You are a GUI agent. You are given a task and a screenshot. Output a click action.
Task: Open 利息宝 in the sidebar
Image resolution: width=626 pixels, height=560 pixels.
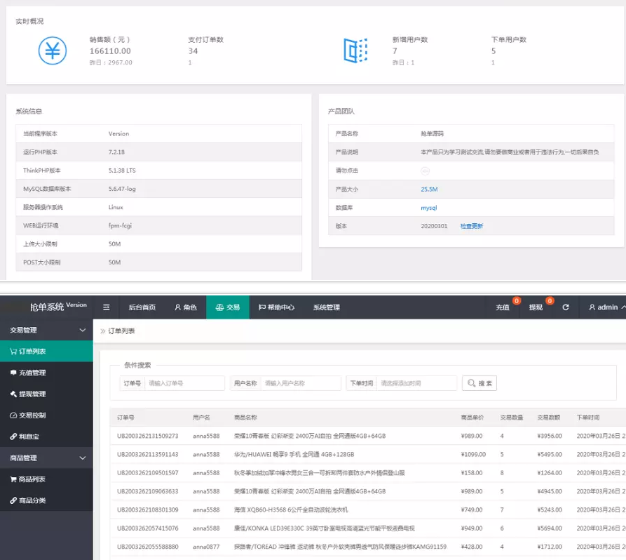click(x=28, y=436)
